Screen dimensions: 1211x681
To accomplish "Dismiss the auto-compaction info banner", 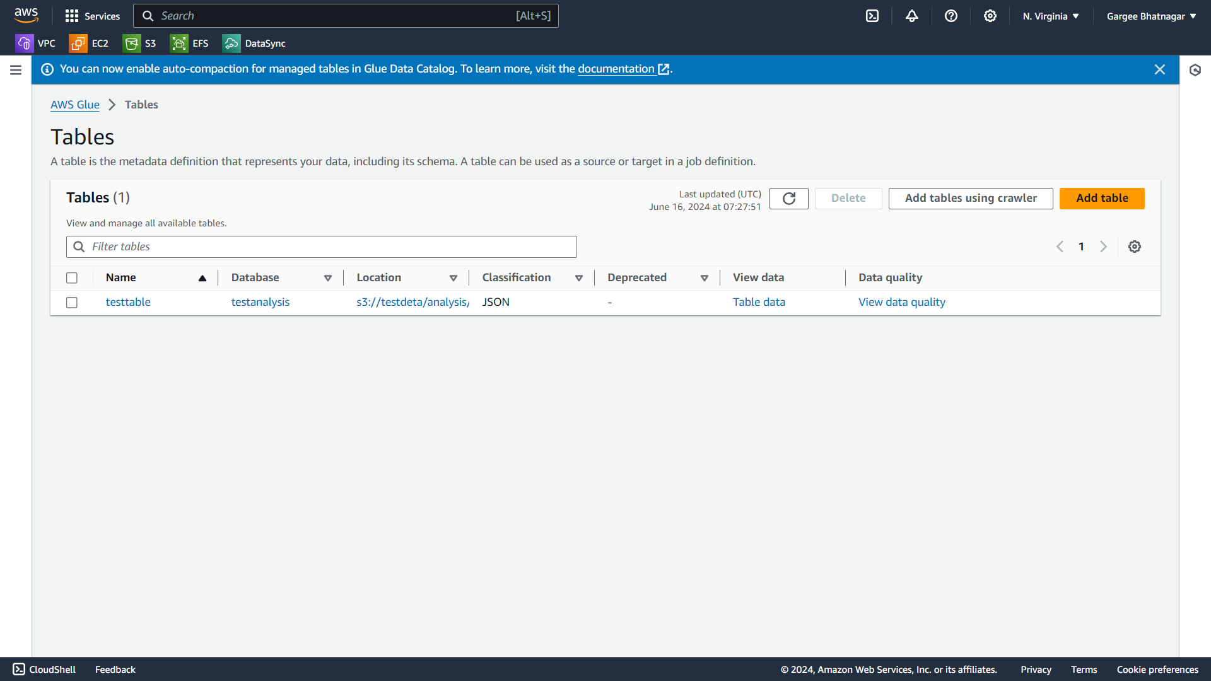I will 1159,69.
